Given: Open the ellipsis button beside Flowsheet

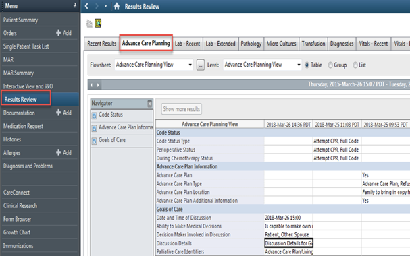Looking at the screenshot, I should pos(201,65).
